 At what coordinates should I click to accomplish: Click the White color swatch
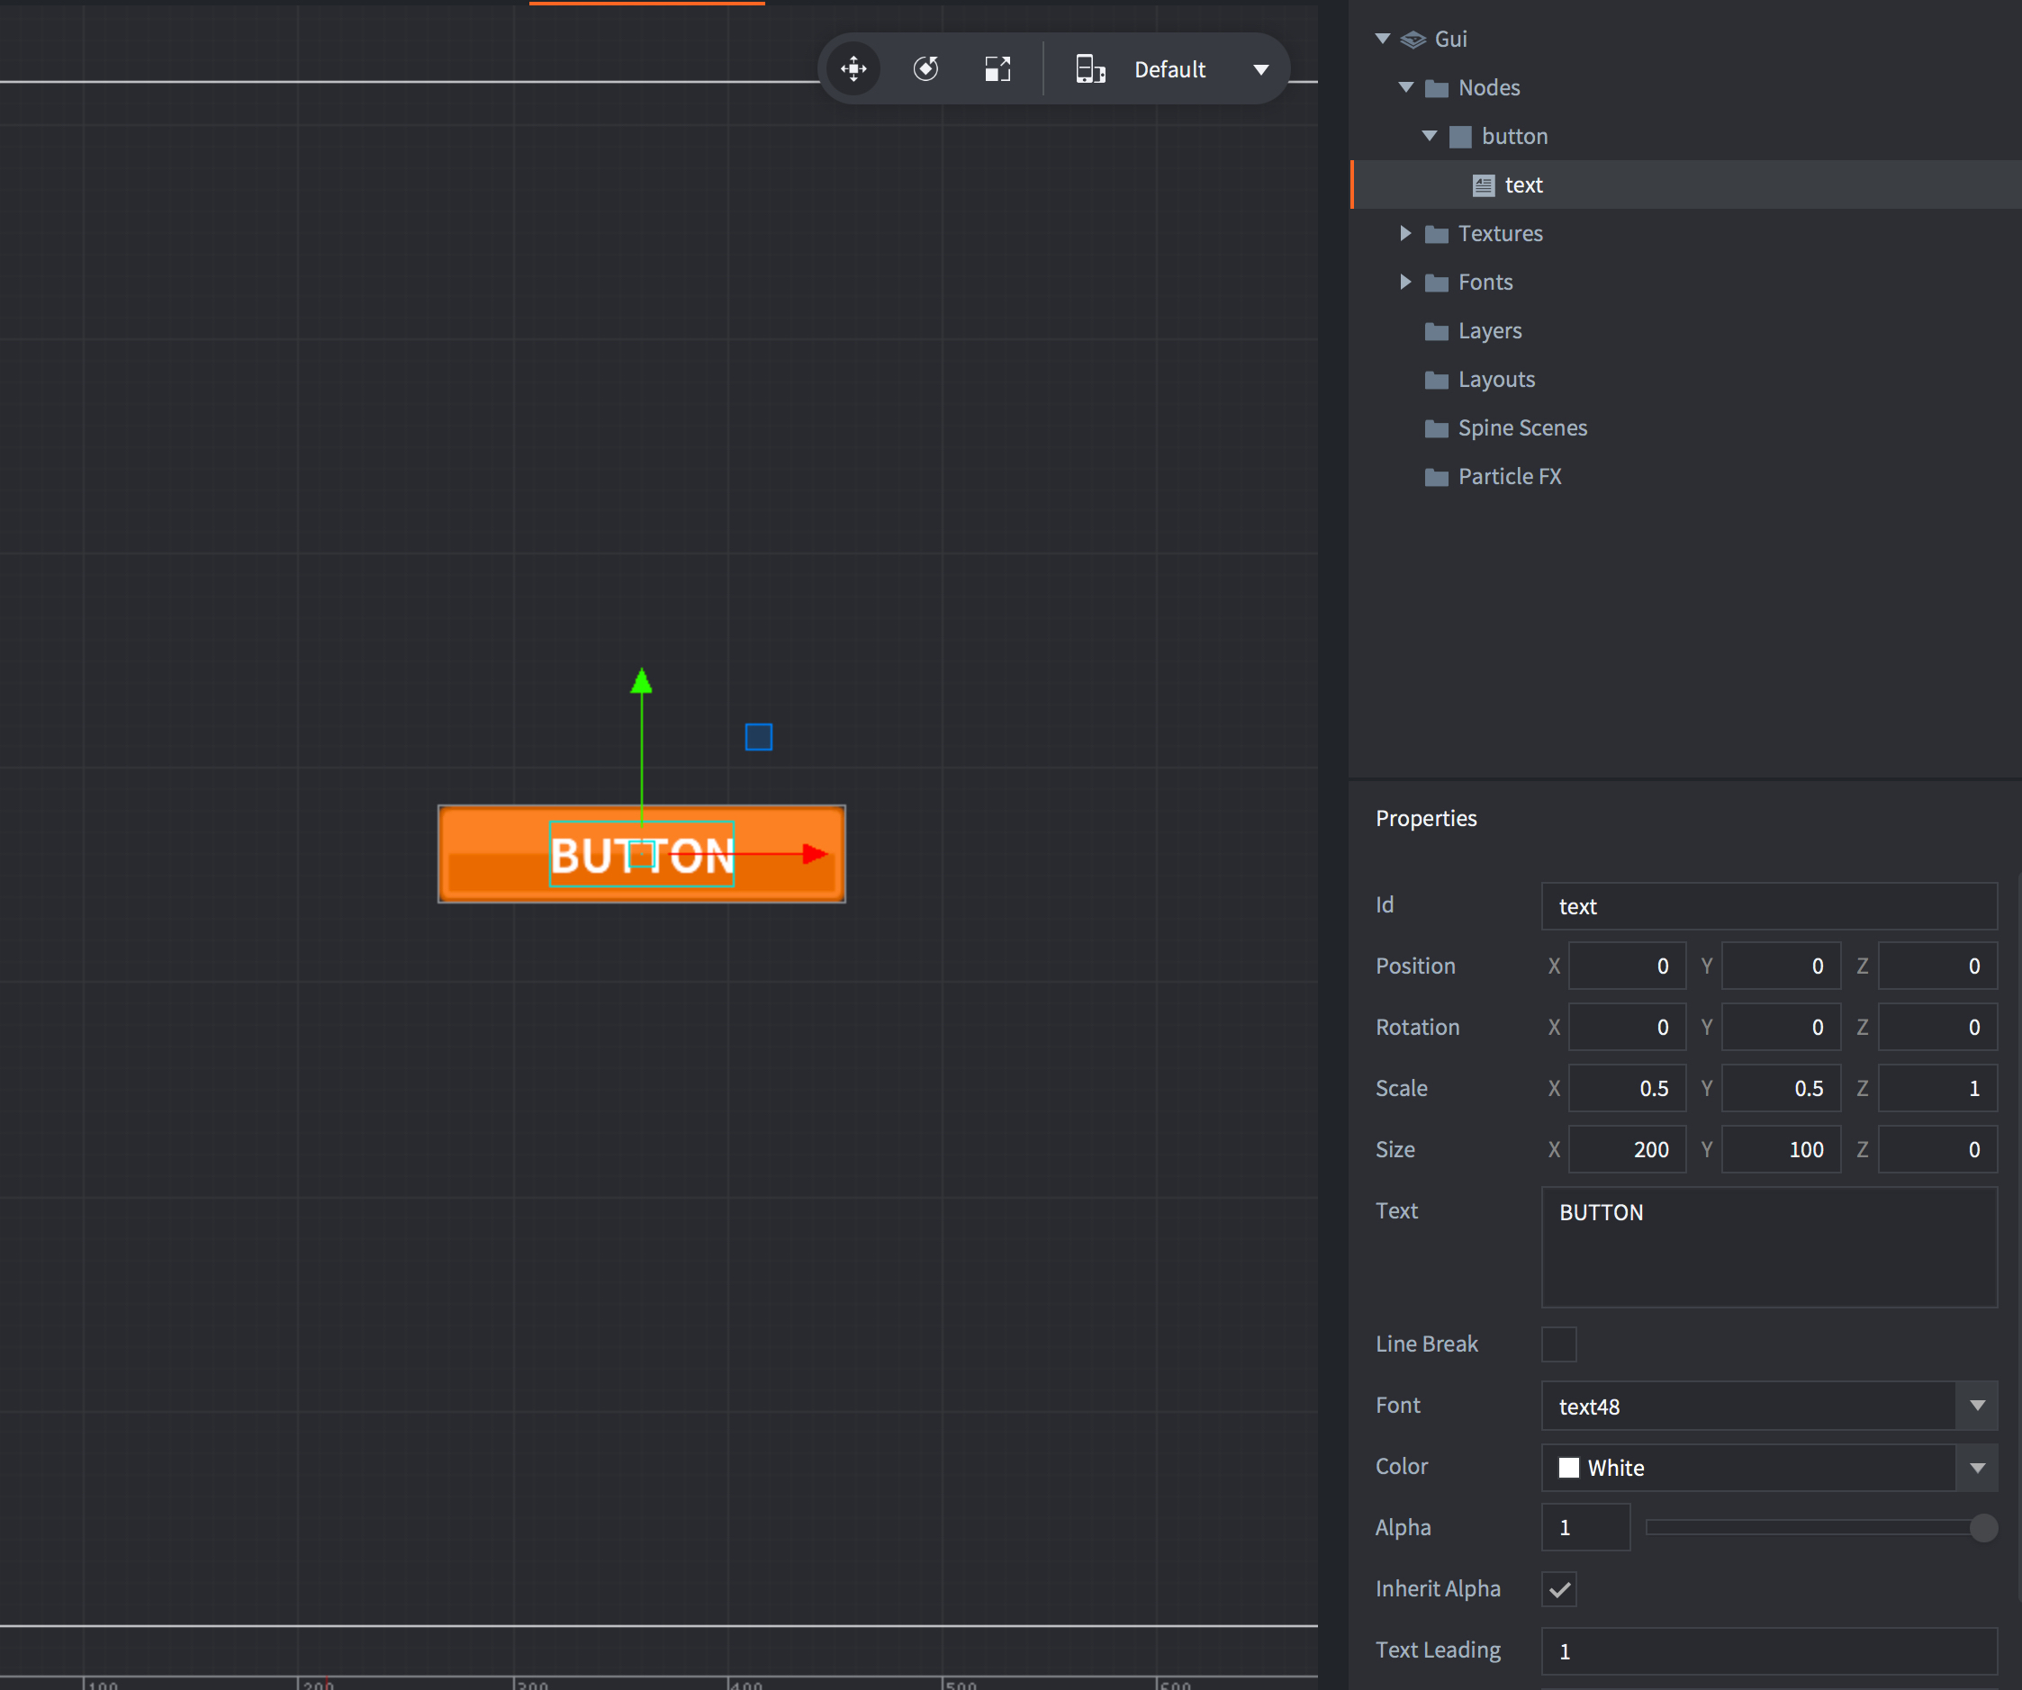(1568, 1468)
